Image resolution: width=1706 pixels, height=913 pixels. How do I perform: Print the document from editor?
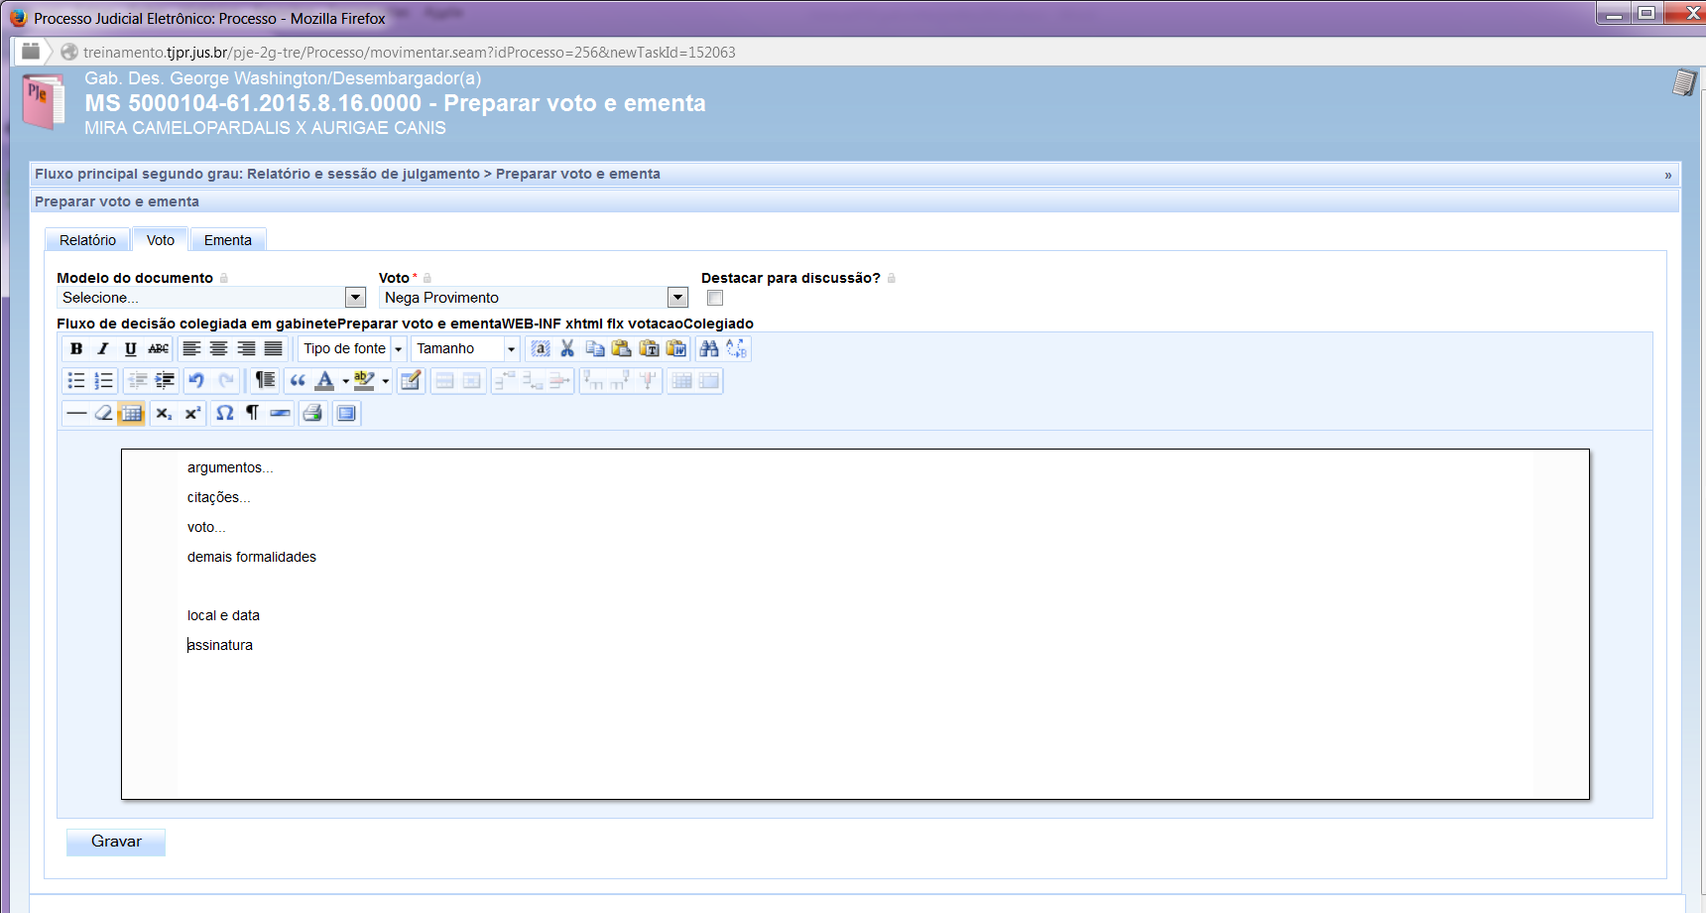coord(312,413)
